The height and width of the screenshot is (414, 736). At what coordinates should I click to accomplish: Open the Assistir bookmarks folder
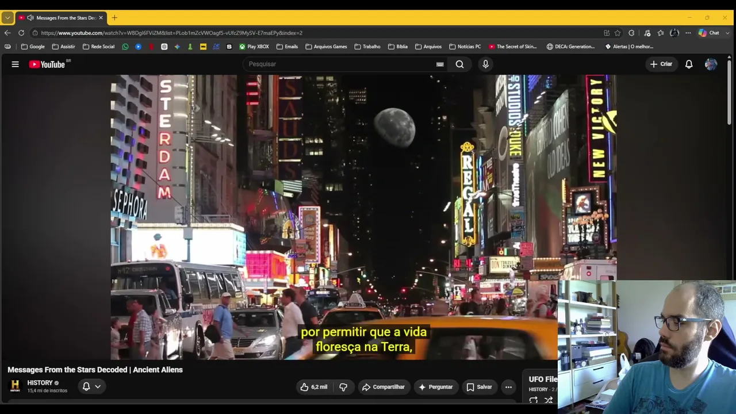(63, 47)
